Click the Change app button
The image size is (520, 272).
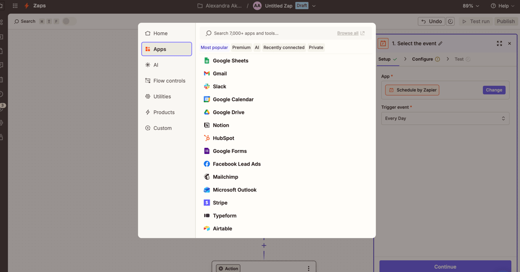[x=494, y=90]
